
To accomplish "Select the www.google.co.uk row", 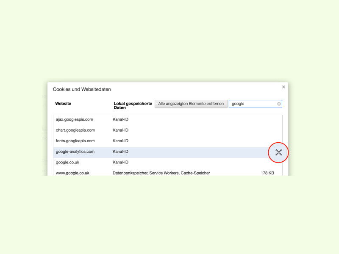I will coord(167,173).
